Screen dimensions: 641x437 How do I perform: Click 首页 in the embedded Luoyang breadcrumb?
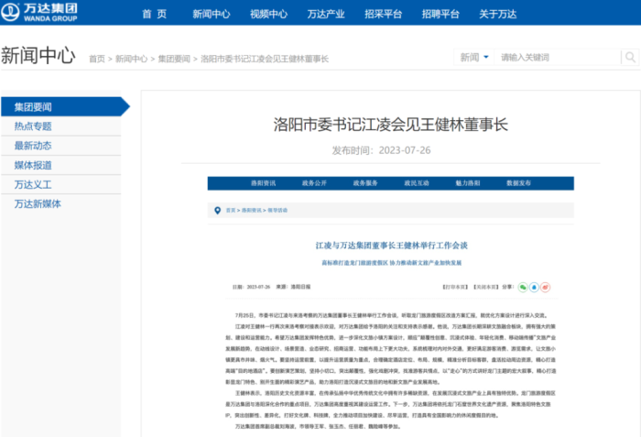[231, 211]
